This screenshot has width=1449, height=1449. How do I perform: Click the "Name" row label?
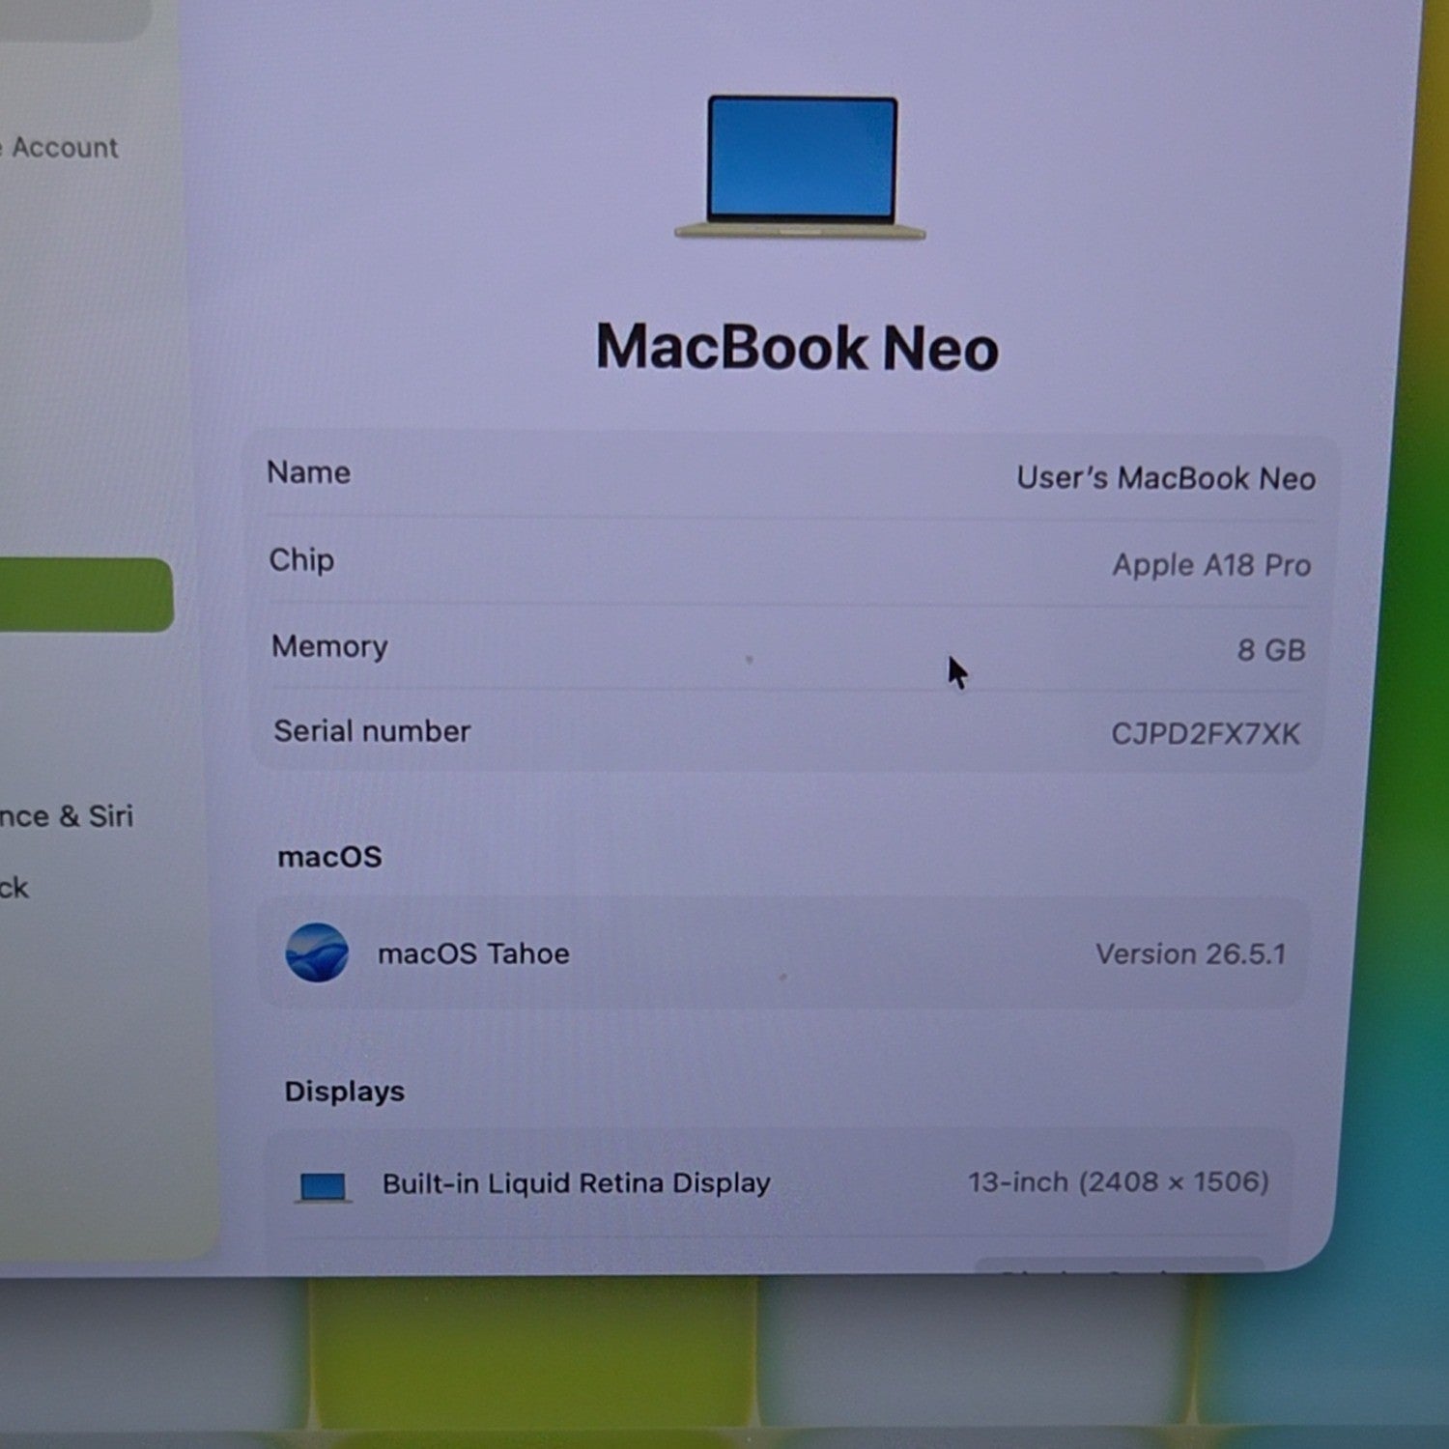pyautogui.click(x=309, y=472)
